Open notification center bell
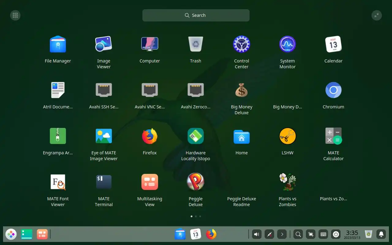 [x=381, y=235]
